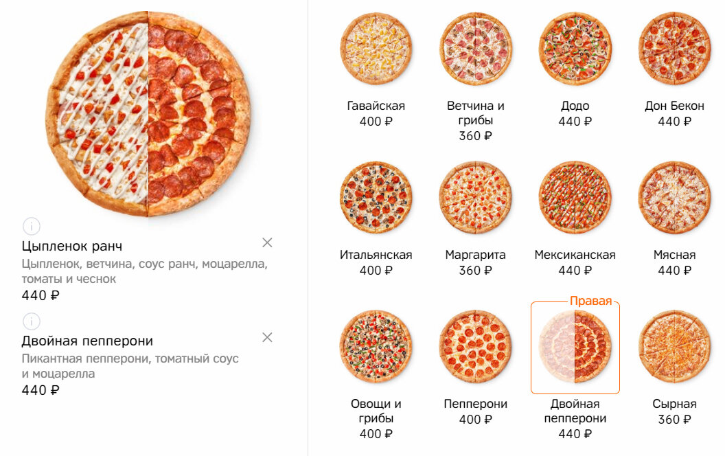725x456 pixels.
Task: Click the Сырная pizza name label
Action: coord(675,404)
